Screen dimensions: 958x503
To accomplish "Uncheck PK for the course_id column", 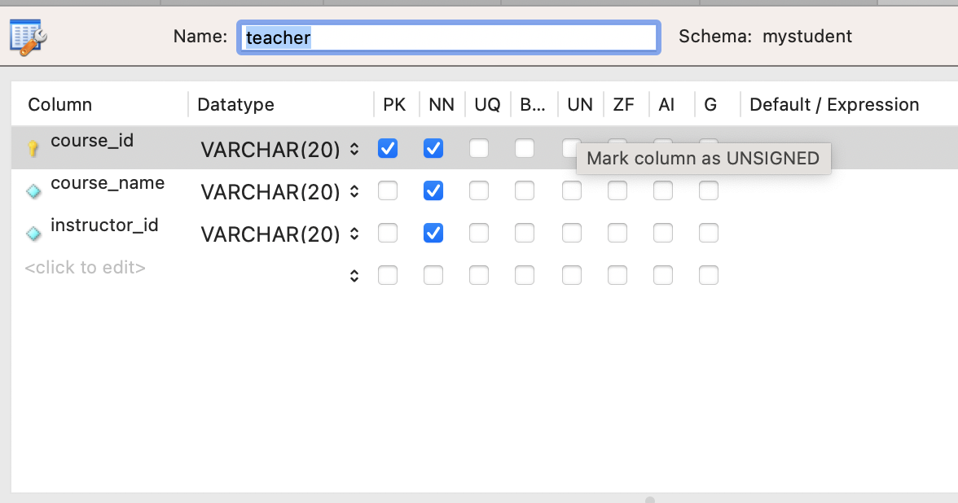I will 388,148.
